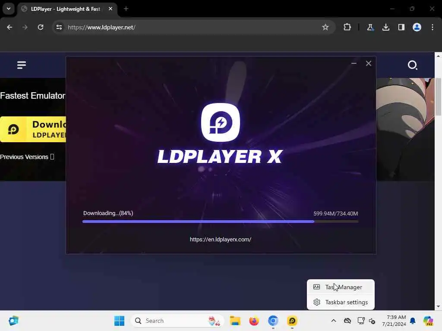Select Task Manager from the context menu
Viewport: 442px width, 331px height.
pos(341,287)
